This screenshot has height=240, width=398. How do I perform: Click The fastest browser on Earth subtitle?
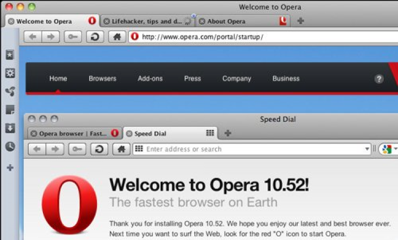(193, 202)
